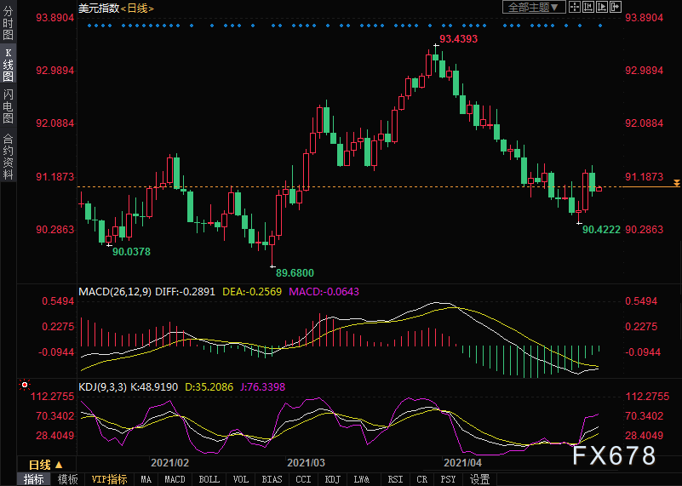Viewport: 682px width, 486px height.
Task: Apply the MA indicator
Action: coord(146,479)
